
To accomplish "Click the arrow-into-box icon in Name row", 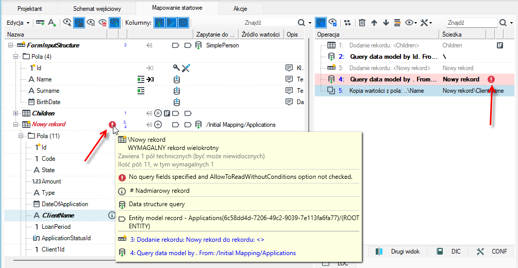I will (151, 79).
